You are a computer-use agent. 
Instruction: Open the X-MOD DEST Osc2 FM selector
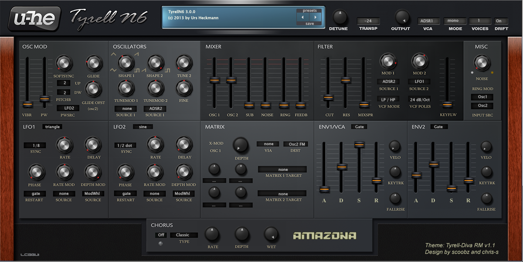295,144
